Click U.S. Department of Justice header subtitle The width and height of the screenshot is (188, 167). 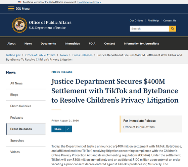point(47,28)
